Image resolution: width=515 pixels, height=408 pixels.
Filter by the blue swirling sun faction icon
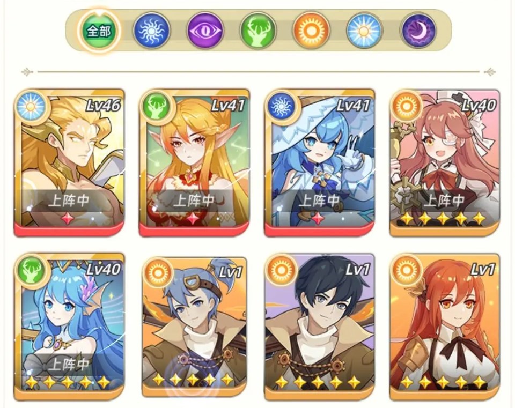[152, 31]
